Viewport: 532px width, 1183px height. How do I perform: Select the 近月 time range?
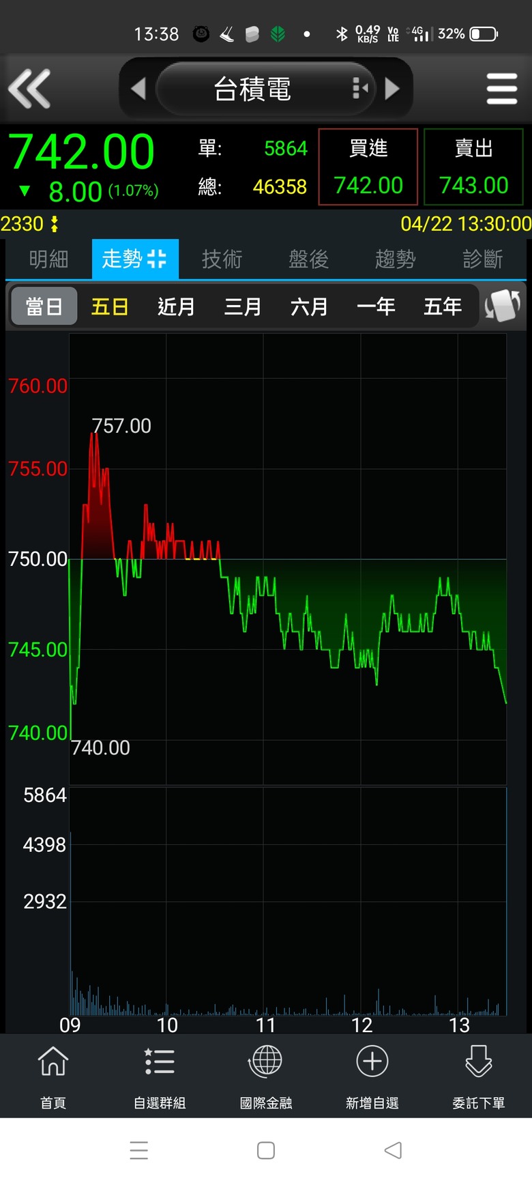pyautogui.click(x=176, y=307)
